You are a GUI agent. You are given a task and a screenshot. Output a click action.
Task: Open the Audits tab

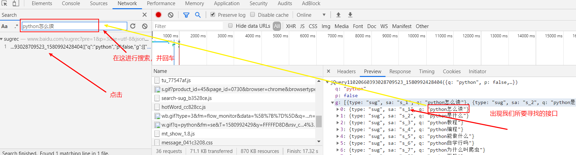(x=285, y=3)
